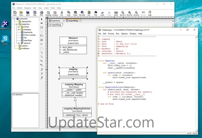This screenshot has height=138, width=202.
Task: Click the Copy toolbar icon
Action: click(69, 13)
